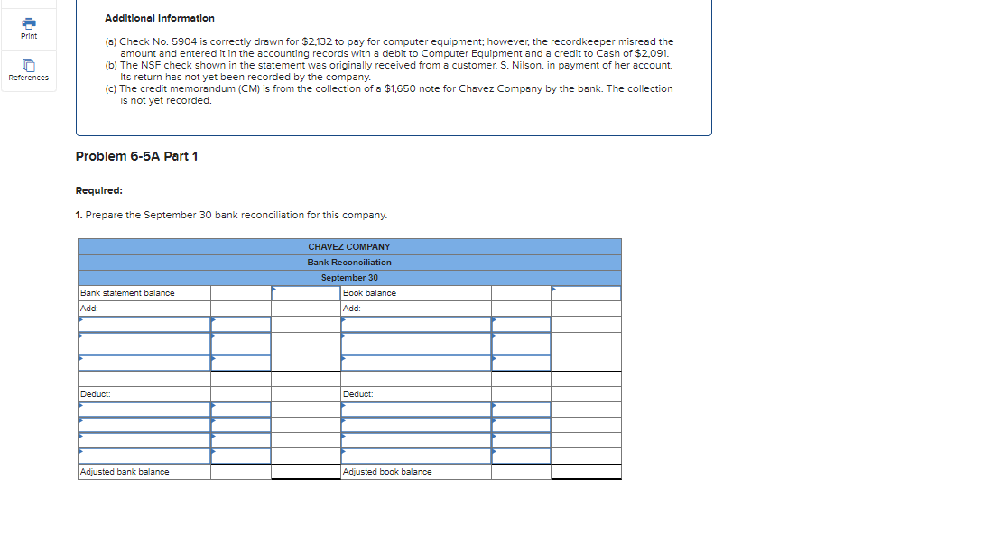Click the 'Problem 6-5A Part 1' heading

click(x=136, y=156)
